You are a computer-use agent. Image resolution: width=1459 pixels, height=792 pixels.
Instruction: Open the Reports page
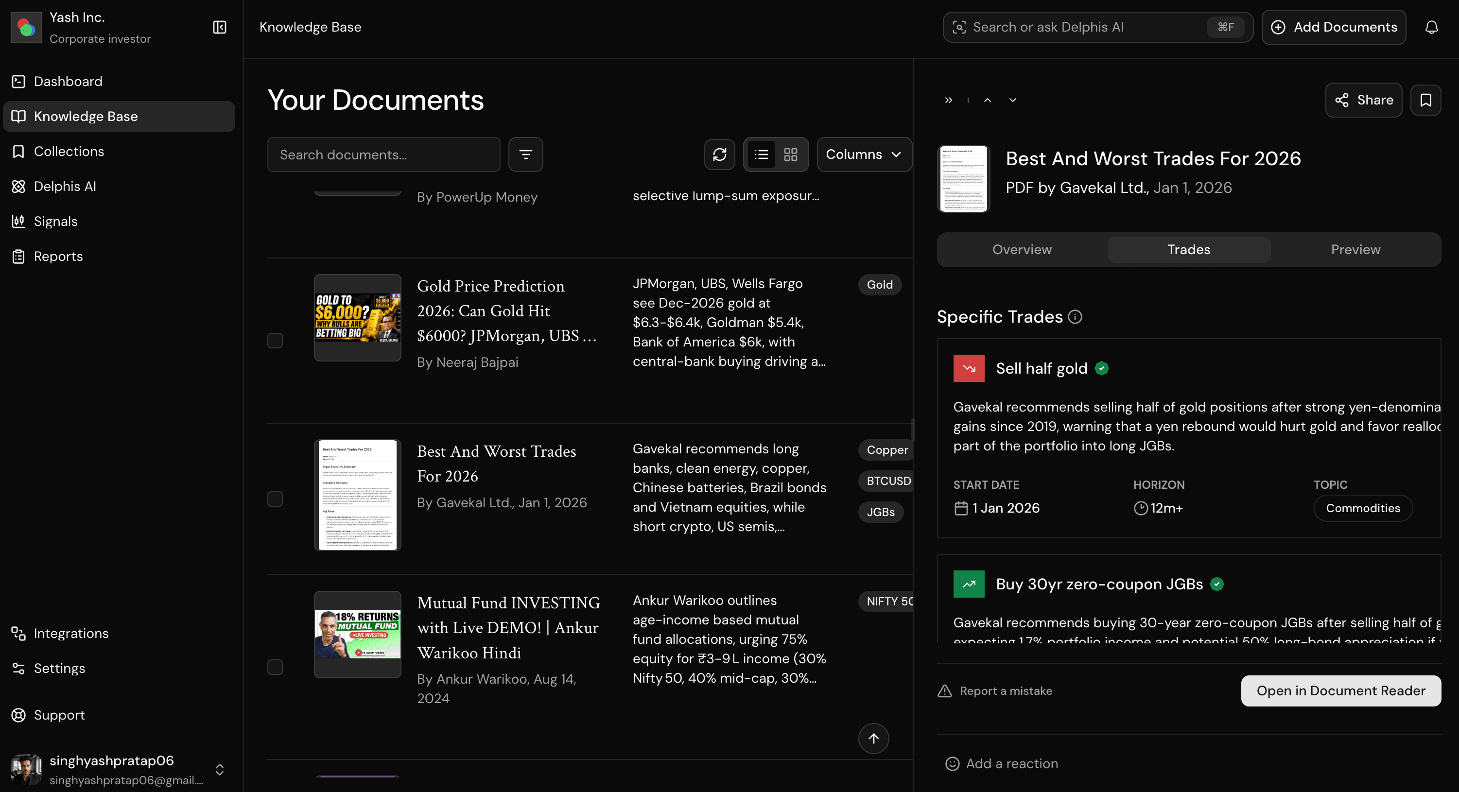pyautogui.click(x=119, y=257)
